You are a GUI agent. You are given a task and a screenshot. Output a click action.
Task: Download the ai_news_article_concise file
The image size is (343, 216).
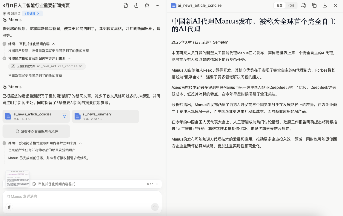(x=325, y=5)
